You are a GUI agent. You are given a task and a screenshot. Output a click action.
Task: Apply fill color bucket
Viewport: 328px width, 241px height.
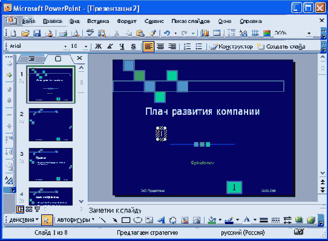(x=212, y=220)
